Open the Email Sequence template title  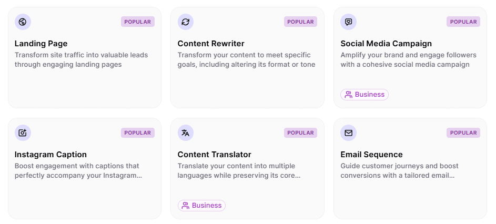click(x=371, y=155)
